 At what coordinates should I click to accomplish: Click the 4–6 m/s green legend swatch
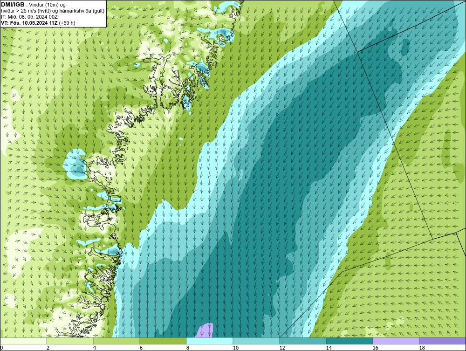coord(116,341)
